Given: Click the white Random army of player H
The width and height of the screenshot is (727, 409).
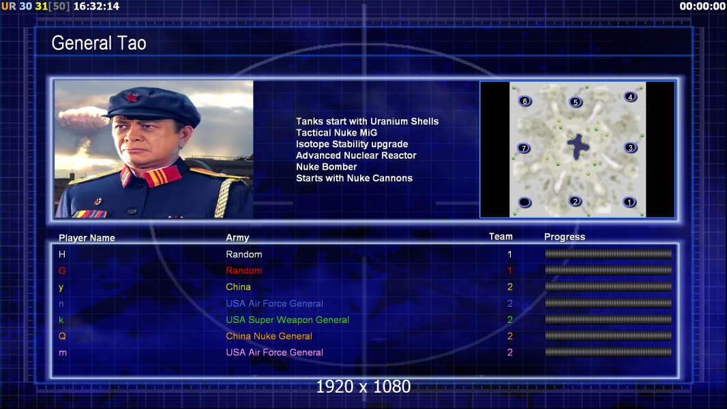Looking at the screenshot, I should point(244,254).
